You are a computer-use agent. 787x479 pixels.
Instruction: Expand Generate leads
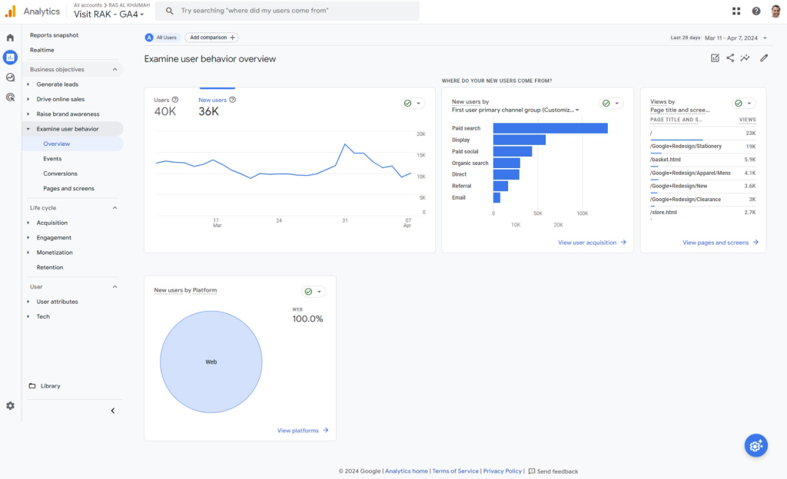pos(28,84)
